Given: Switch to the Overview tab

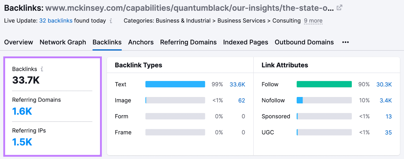Looking at the screenshot, I should (x=18, y=42).
